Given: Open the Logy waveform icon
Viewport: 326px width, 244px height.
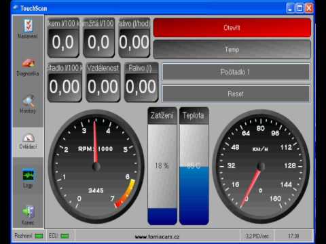Looking at the screenshot, I should (28, 176).
